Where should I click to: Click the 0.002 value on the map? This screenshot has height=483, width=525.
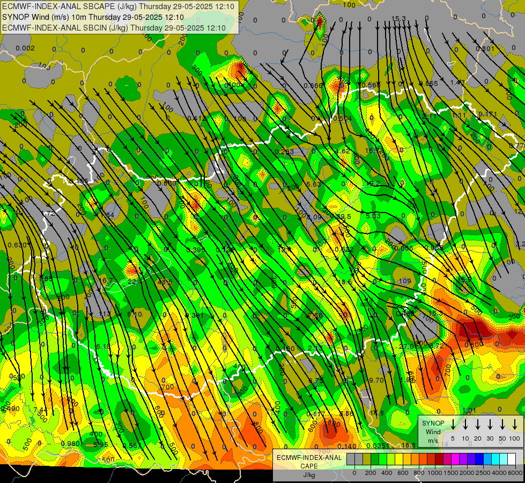pos(25,48)
